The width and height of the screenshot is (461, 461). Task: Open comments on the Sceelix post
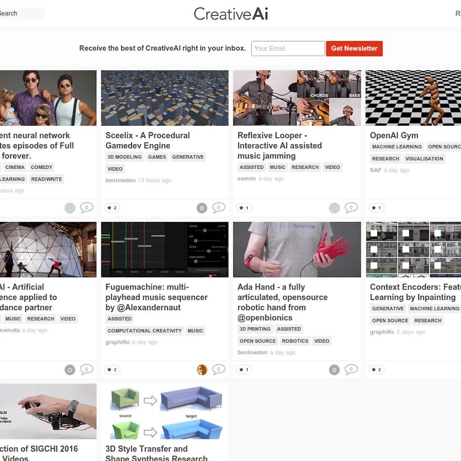coord(219,208)
